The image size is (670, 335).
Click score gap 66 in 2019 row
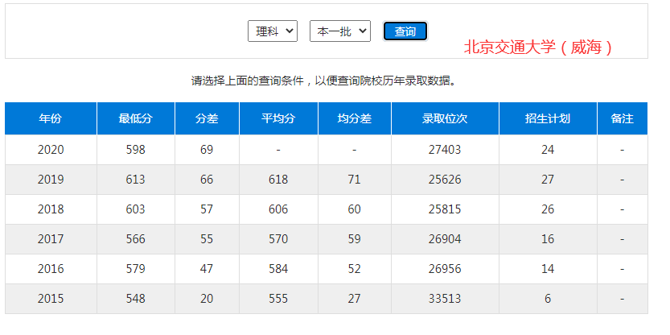[207, 180]
